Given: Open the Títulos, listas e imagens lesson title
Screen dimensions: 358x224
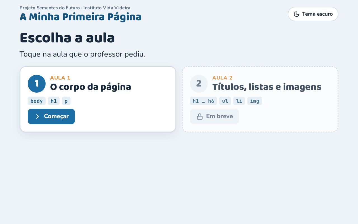Looking at the screenshot, I should click(267, 87).
